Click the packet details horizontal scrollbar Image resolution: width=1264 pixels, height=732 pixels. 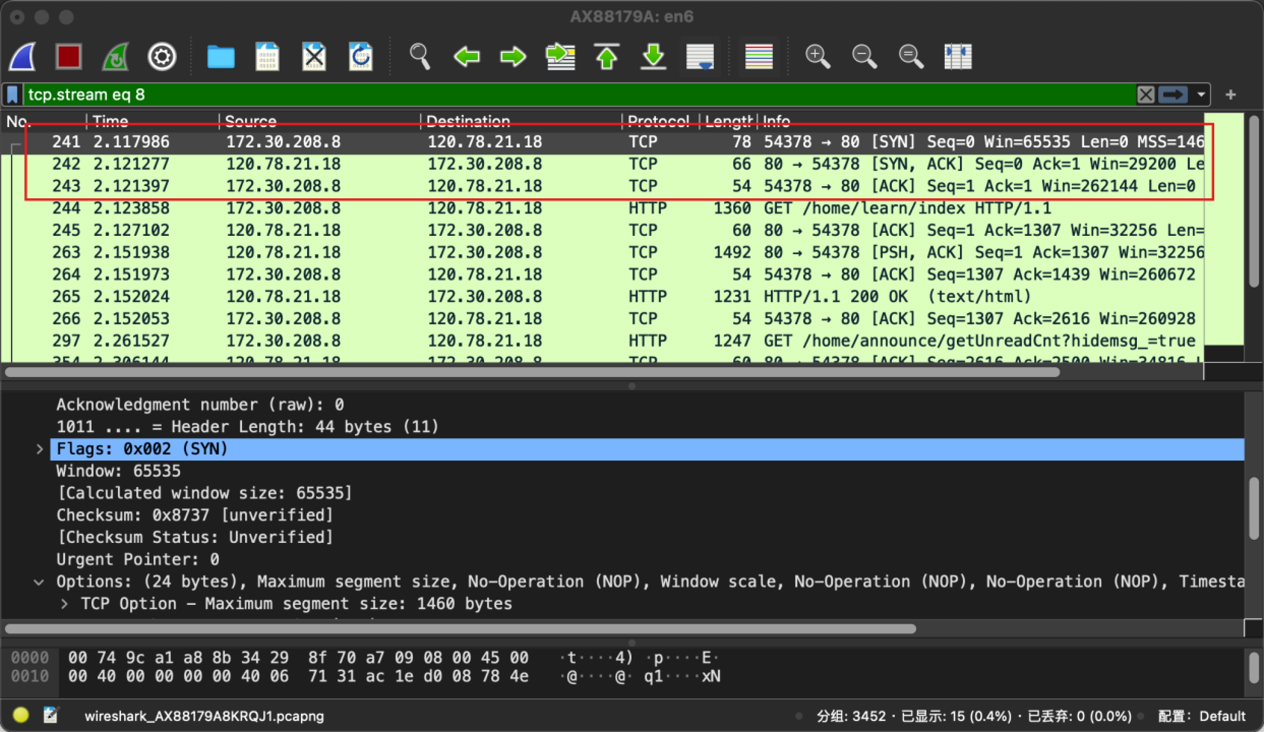[x=460, y=629]
